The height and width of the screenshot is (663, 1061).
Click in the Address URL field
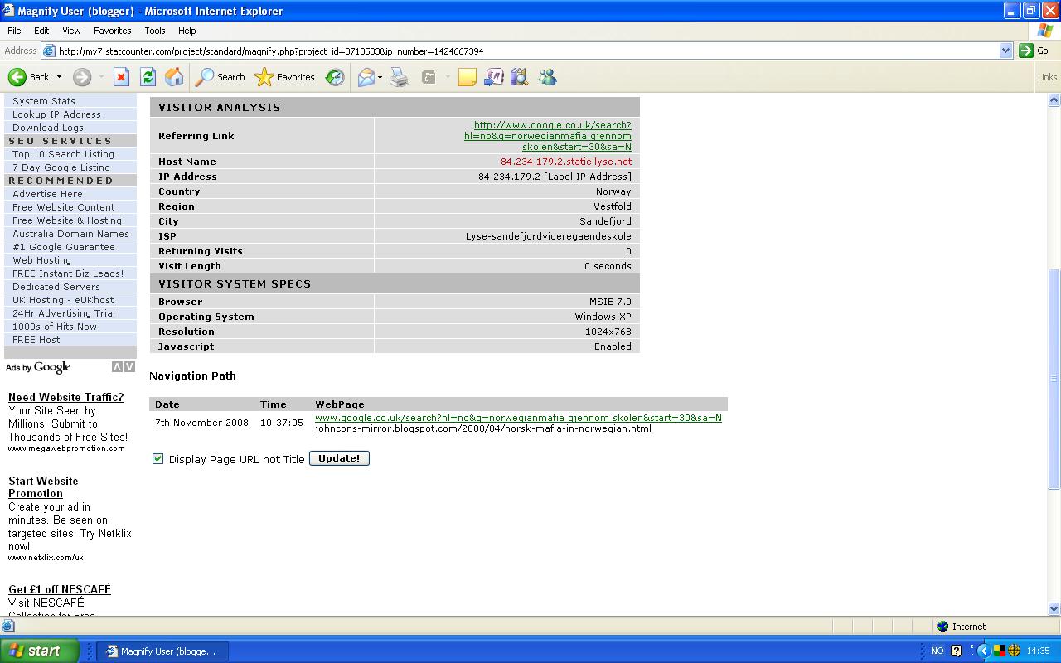(527, 51)
